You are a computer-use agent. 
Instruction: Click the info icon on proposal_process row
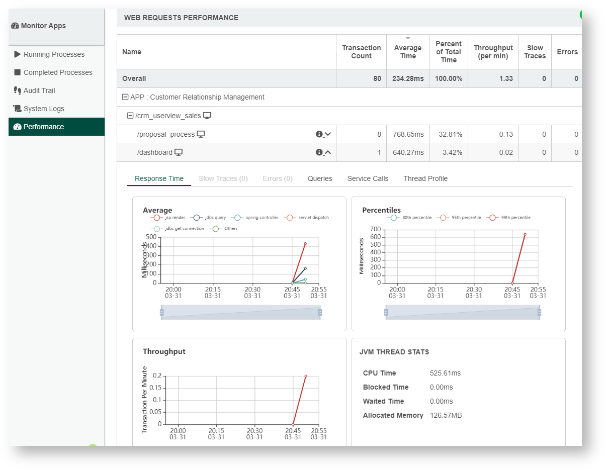(319, 134)
